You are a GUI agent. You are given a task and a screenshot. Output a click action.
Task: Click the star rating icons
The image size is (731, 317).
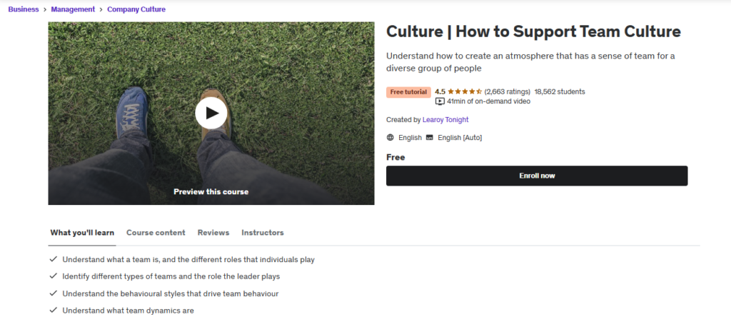[465, 91]
